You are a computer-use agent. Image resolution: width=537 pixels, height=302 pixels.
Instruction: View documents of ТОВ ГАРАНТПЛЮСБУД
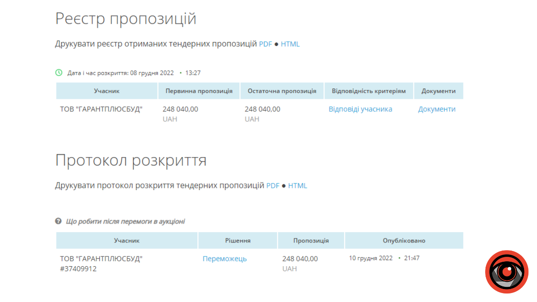437,109
